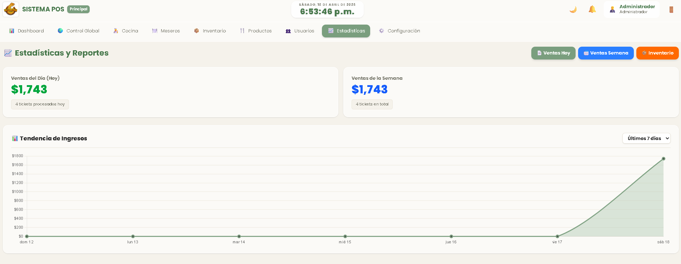Open the Dashboard tab
Image resolution: width=681 pixels, height=264 pixels.
[x=26, y=31]
